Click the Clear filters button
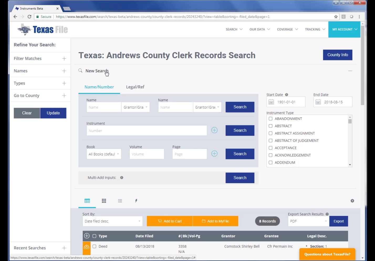 [27, 113]
